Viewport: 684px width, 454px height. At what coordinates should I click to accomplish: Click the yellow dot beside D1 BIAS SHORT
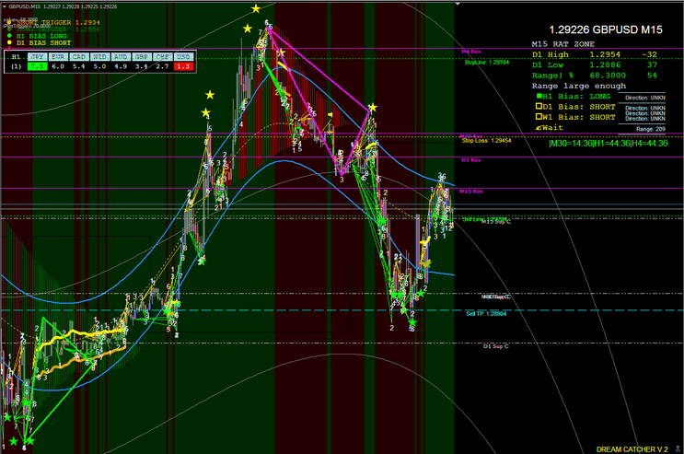9,42
